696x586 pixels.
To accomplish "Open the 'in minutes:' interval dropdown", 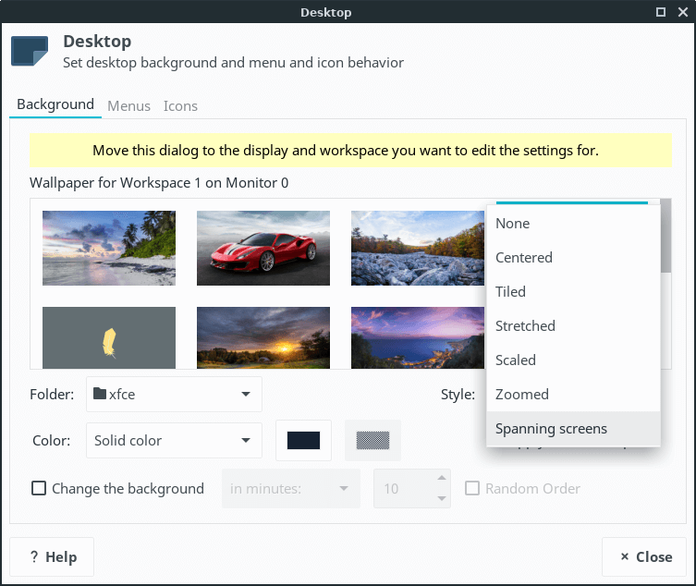I will click(290, 489).
